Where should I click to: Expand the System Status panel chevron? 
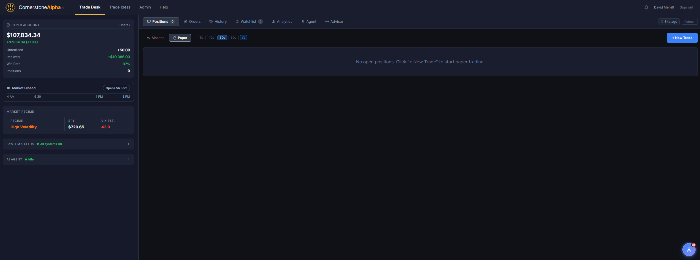click(128, 144)
